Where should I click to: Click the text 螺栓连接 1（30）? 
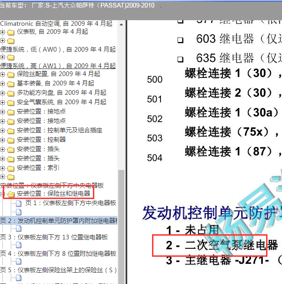229,73
